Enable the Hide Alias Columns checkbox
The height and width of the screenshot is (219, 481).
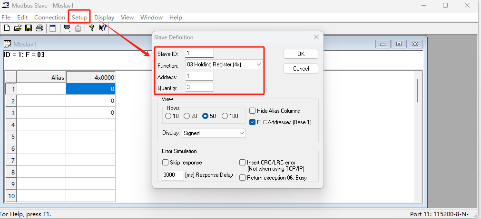(253, 111)
